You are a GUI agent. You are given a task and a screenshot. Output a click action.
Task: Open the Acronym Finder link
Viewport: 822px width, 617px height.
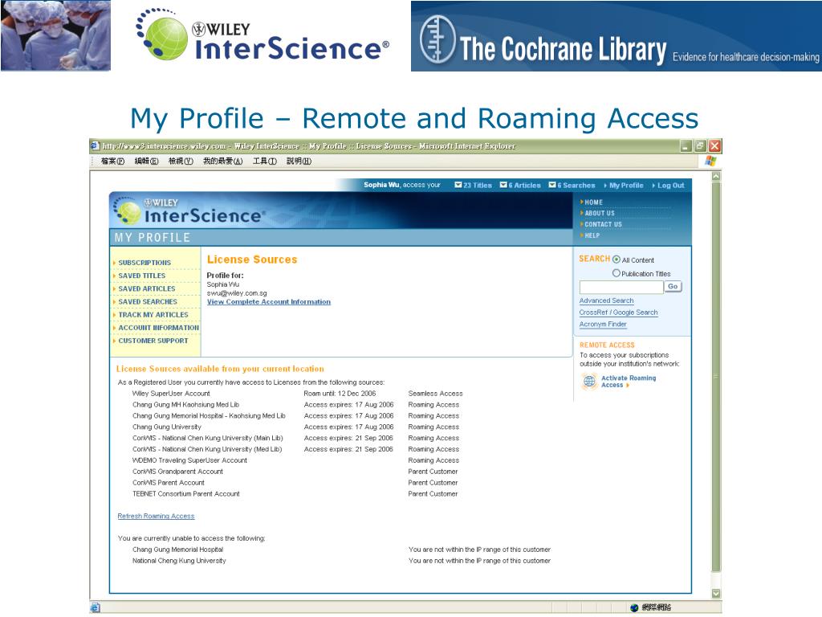(x=603, y=325)
